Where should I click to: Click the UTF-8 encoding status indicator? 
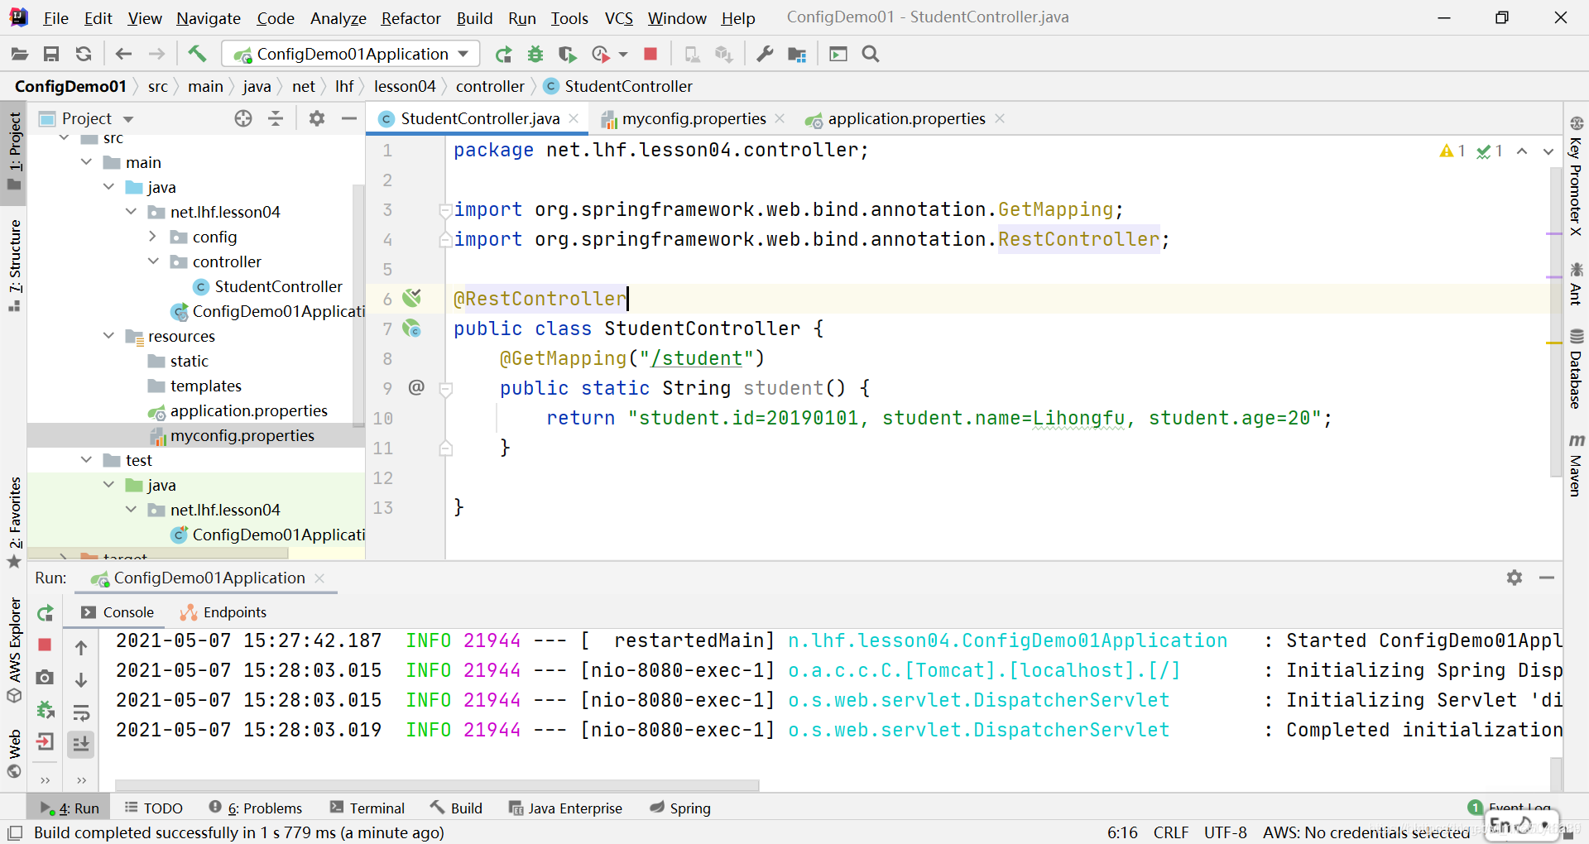1225,832
